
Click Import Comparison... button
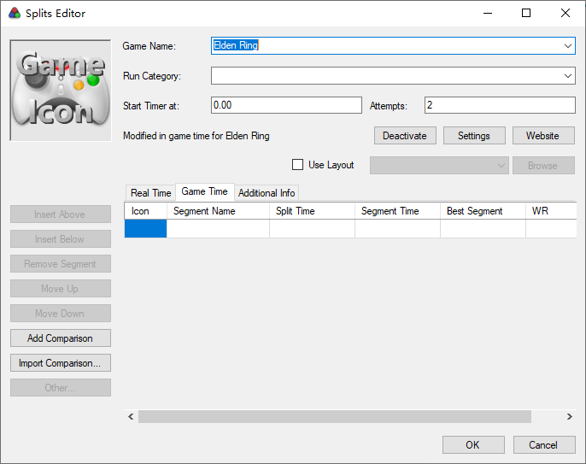[60, 362]
